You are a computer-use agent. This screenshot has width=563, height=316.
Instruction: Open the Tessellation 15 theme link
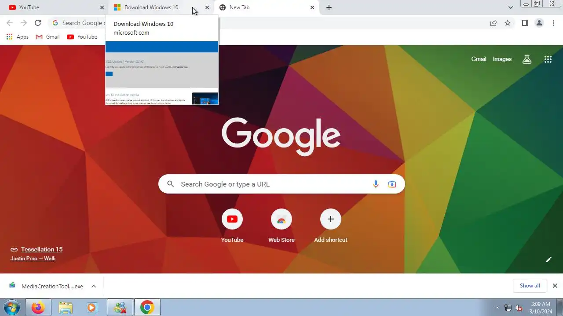(x=42, y=249)
